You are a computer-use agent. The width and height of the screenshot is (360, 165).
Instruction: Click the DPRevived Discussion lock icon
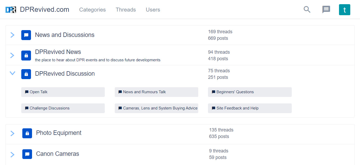click(26, 74)
